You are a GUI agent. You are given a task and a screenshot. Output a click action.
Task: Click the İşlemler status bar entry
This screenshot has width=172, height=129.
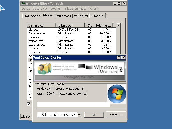[x=26, y=117]
